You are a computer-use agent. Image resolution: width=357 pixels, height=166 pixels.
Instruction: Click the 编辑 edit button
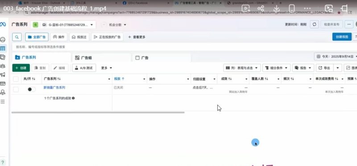(x=59, y=68)
